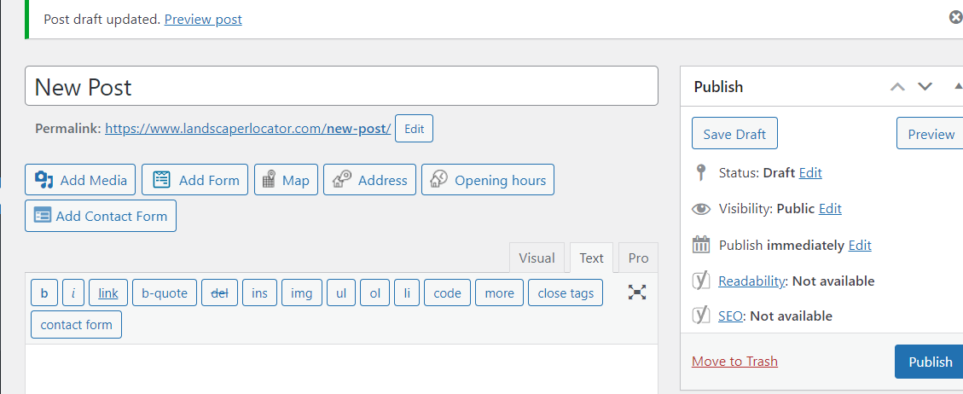Move the post to Trash
Image resolution: width=963 pixels, height=394 pixels.
(x=734, y=361)
